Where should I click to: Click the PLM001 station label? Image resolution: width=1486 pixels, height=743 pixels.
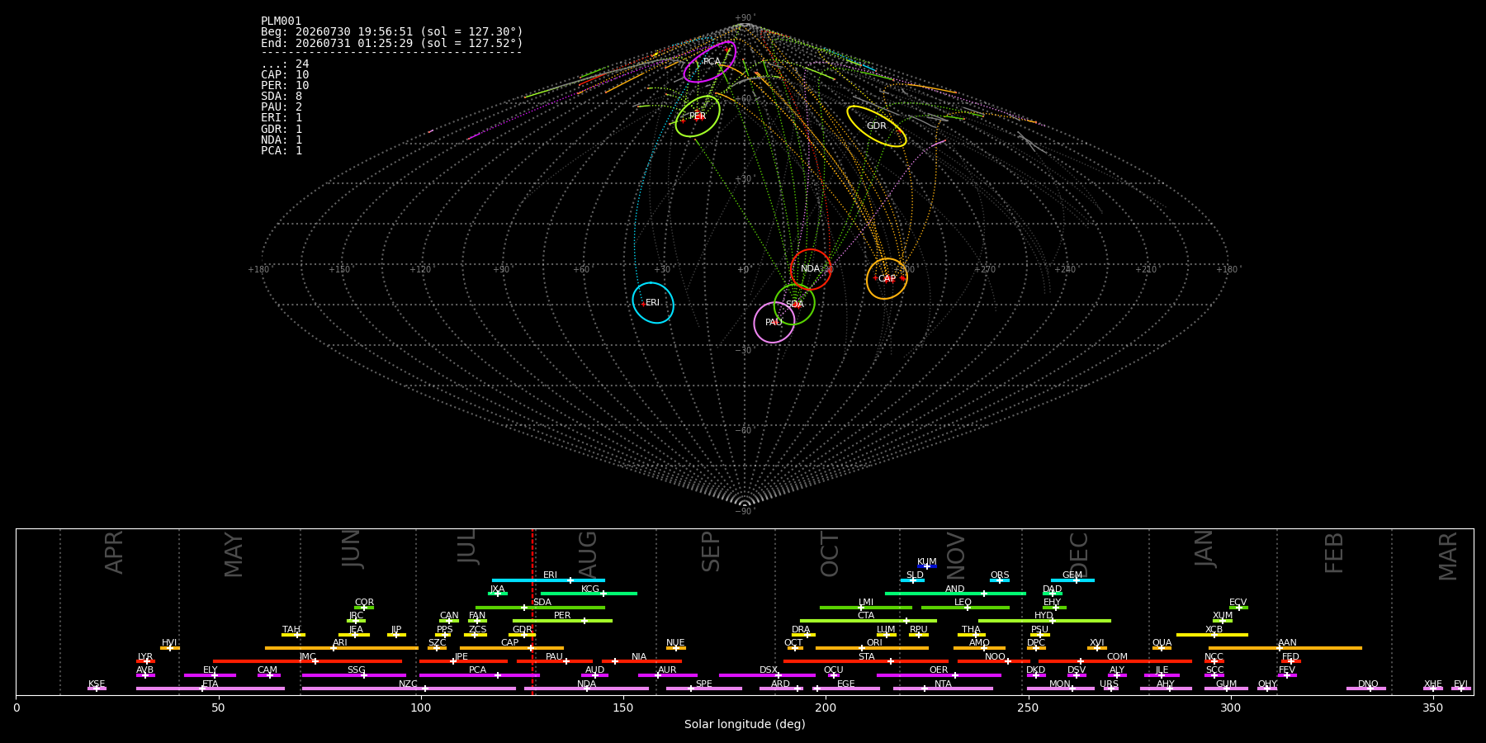[x=282, y=21]
